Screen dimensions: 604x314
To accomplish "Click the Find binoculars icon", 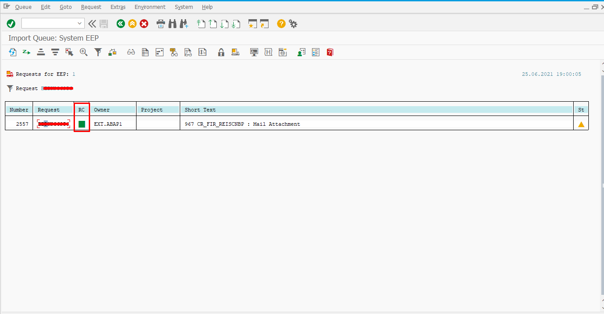I will (173, 24).
